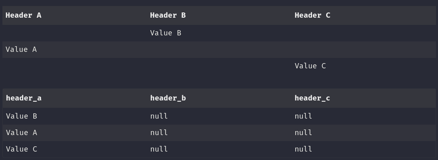Click the header_c column heading
Image resolution: width=438 pixels, height=160 pixels.
tap(312, 98)
